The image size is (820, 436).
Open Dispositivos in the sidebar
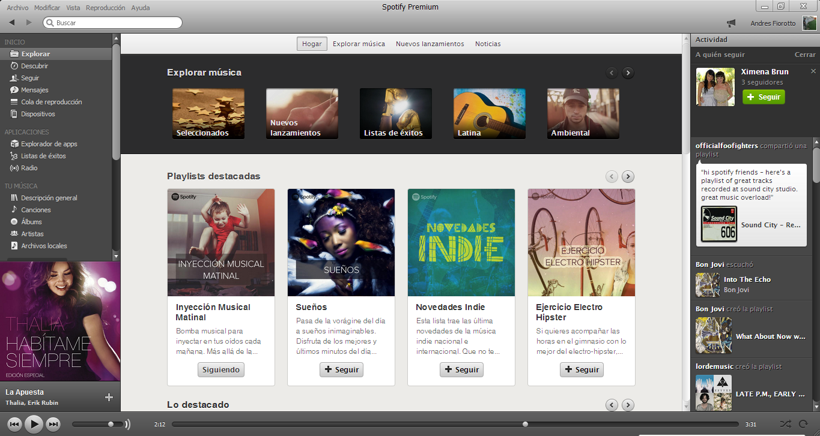[56, 114]
